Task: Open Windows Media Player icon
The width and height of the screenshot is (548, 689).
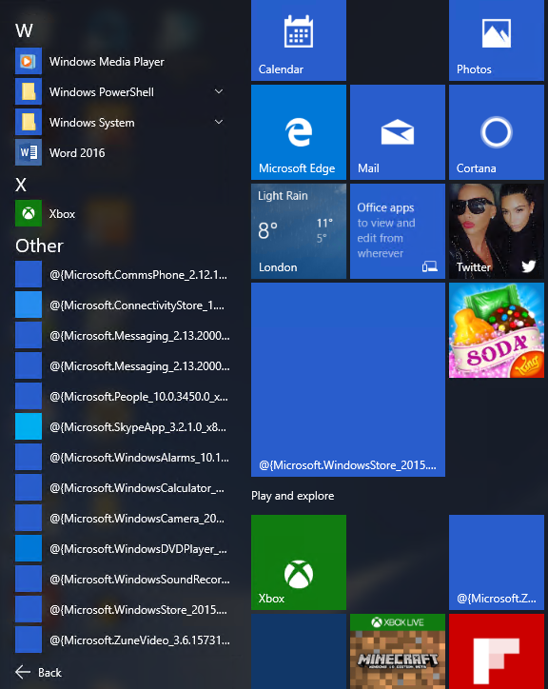Action: [29, 61]
